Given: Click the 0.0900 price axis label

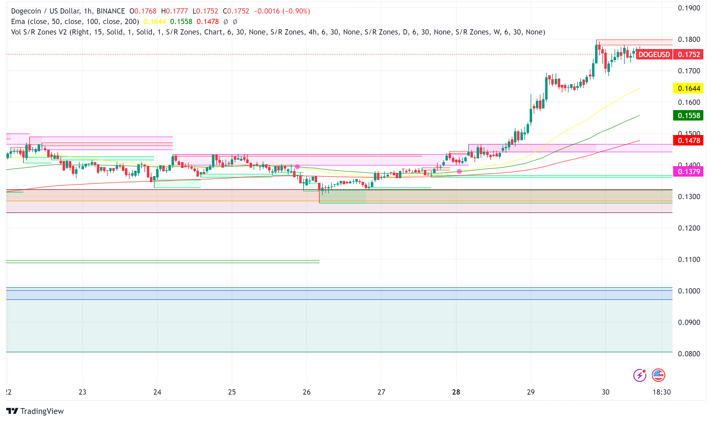Looking at the screenshot, I should 689,322.
